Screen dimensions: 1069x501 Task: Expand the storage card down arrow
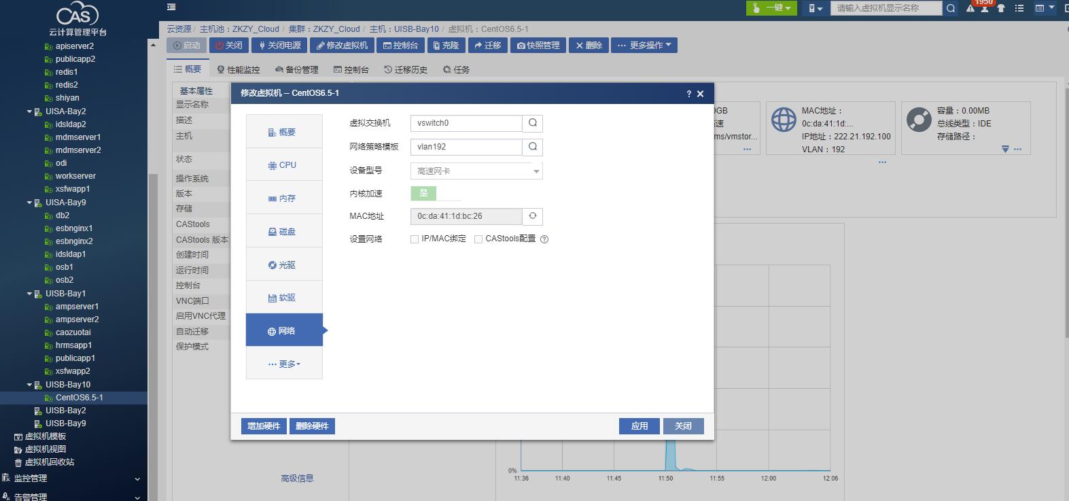1005,149
